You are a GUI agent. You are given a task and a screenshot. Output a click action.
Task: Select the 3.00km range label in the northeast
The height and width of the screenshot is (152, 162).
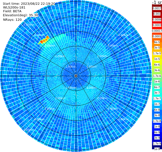[113, 46]
